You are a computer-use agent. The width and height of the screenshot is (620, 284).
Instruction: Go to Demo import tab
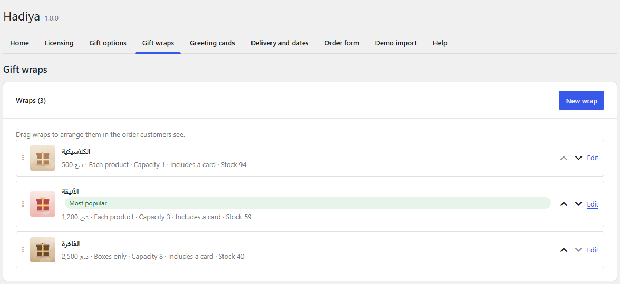[x=396, y=43]
